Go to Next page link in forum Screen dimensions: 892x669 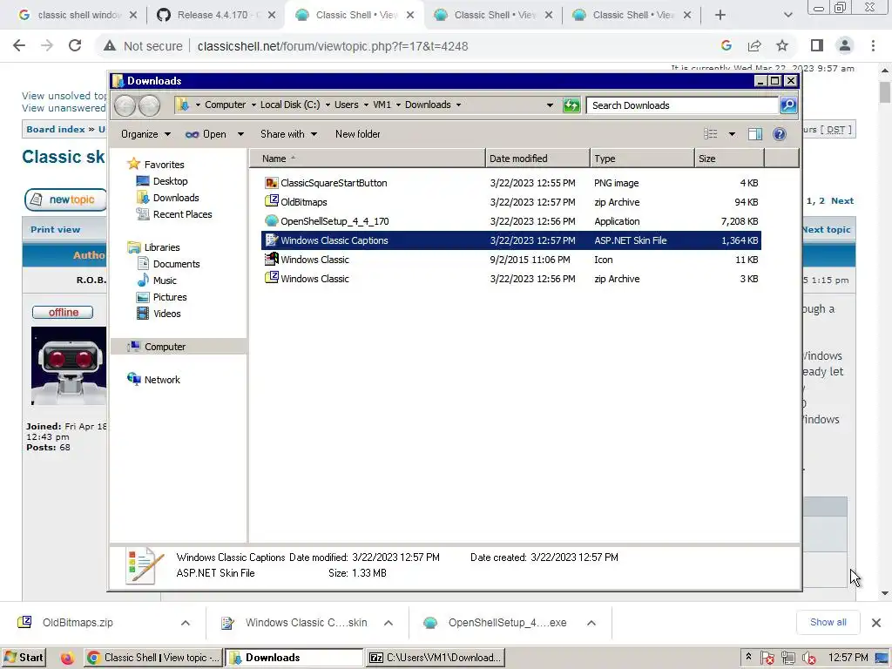(842, 201)
